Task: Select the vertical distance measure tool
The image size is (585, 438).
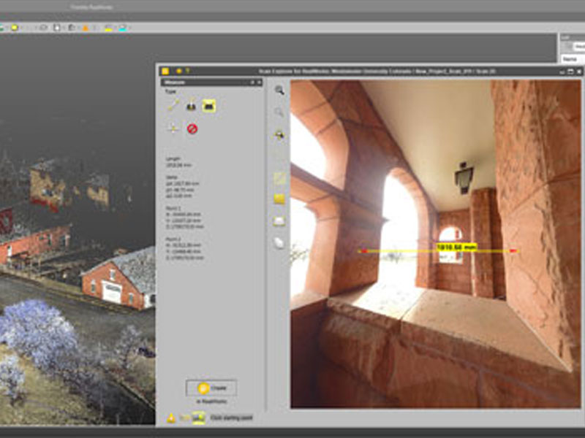Action: (x=191, y=105)
